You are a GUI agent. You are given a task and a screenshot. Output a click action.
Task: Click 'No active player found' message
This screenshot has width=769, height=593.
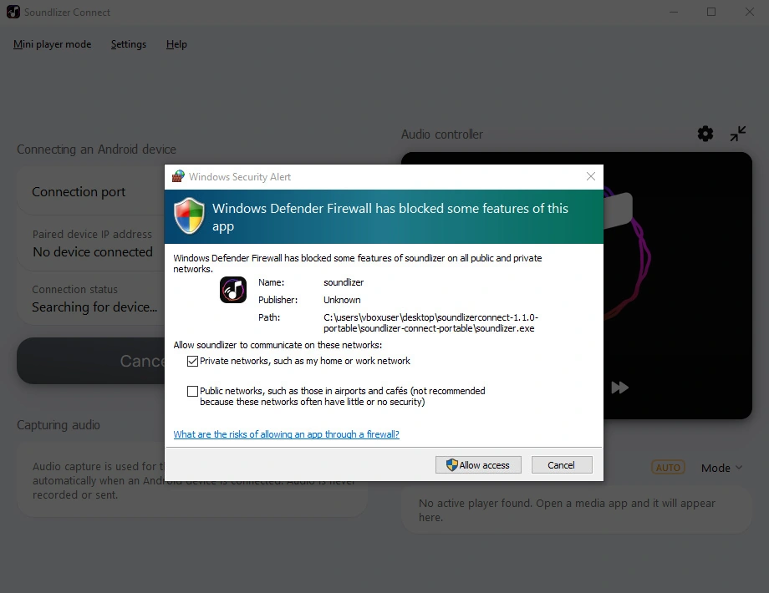pyautogui.click(x=567, y=510)
